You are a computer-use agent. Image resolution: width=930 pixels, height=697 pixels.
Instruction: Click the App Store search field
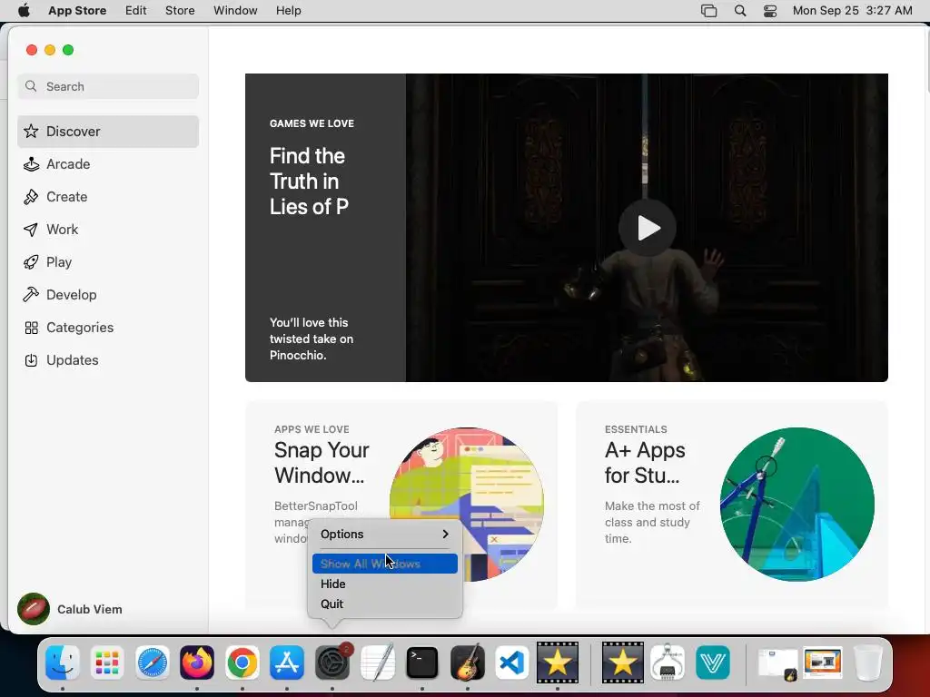[108, 86]
